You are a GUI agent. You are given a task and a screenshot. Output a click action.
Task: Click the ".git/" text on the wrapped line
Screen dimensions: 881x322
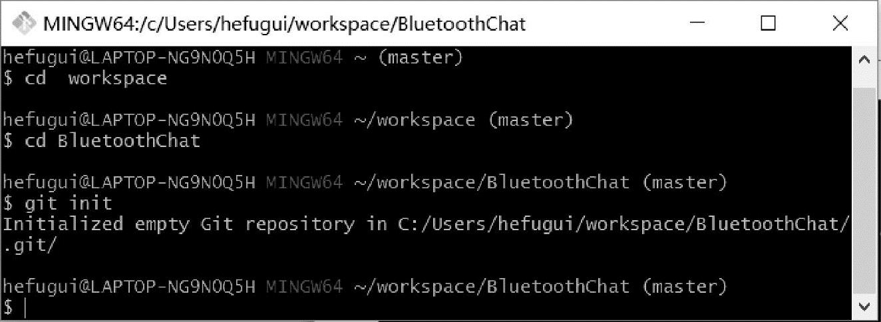point(31,245)
